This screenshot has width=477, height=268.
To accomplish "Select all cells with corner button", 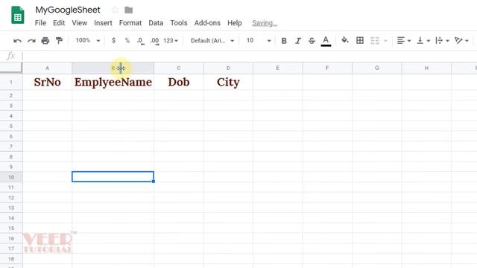I will click(x=11, y=68).
